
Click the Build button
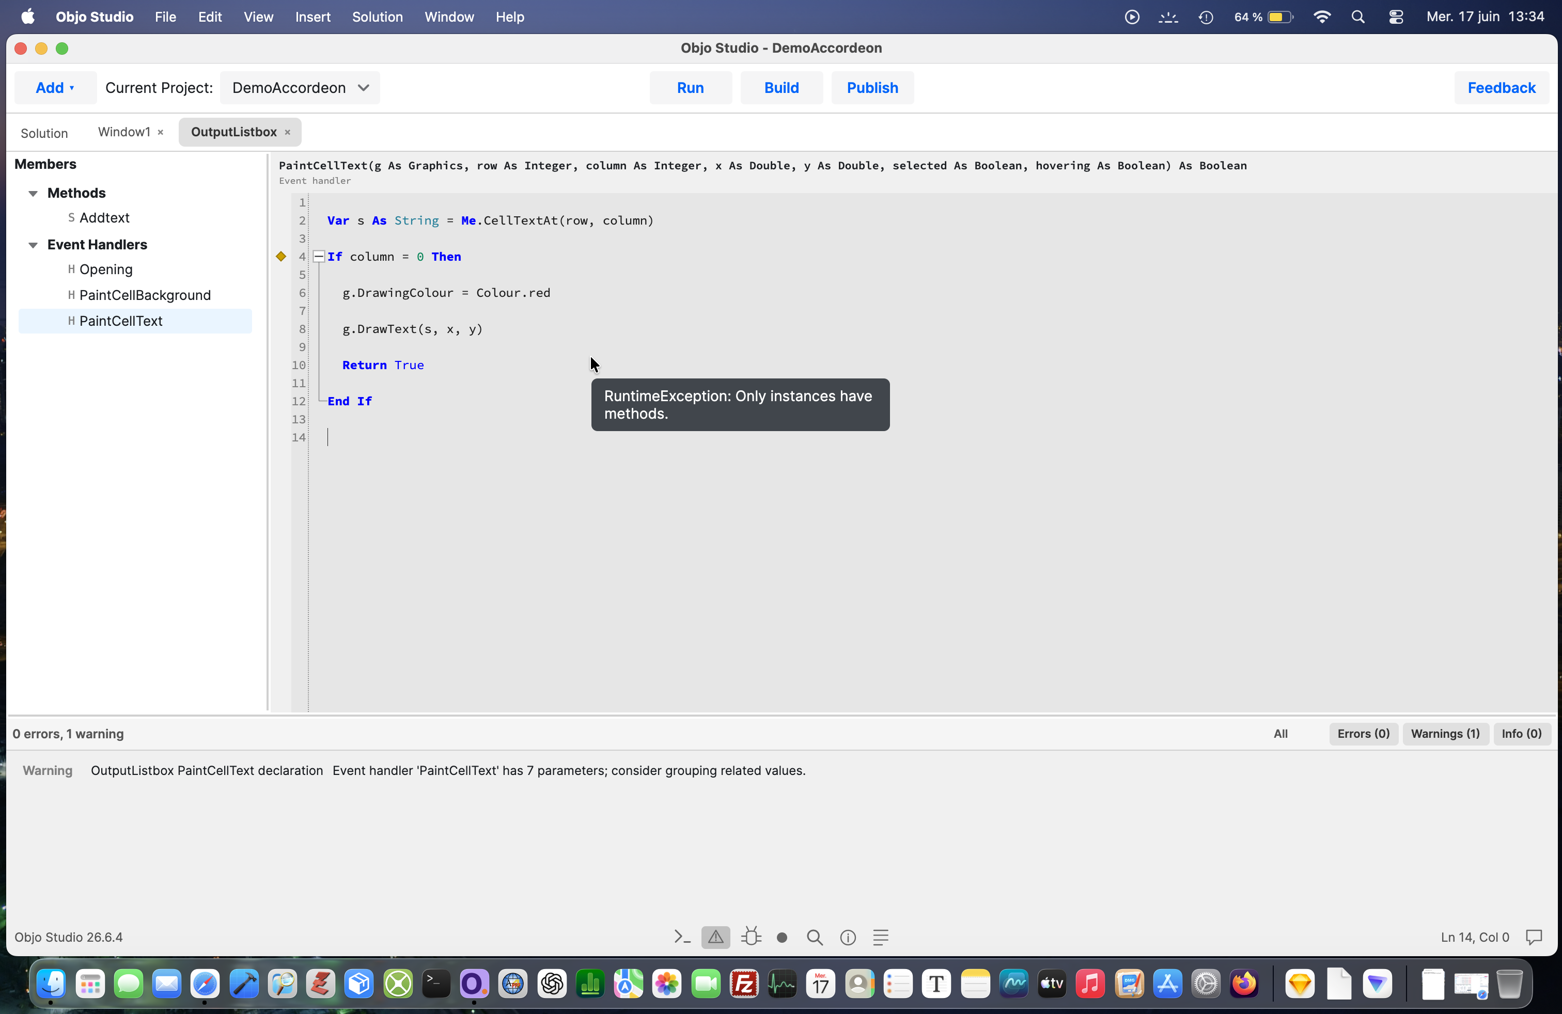pyautogui.click(x=782, y=88)
